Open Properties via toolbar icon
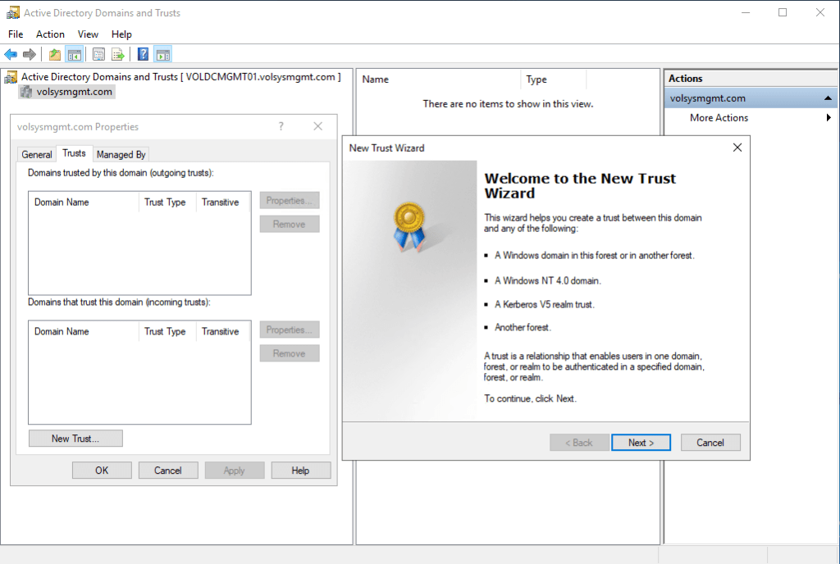The width and height of the screenshot is (840, 564). (98, 55)
